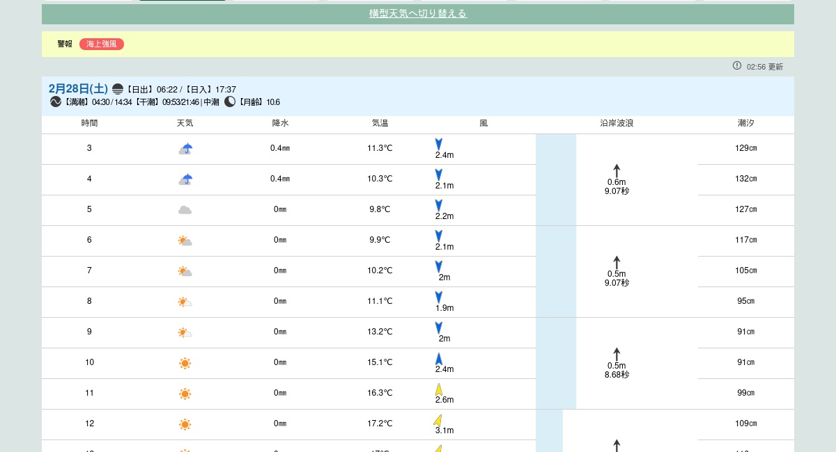Viewport: 836px width, 452px height.
Task: Click the 潮汐 column header
Action: pos(746,123)
